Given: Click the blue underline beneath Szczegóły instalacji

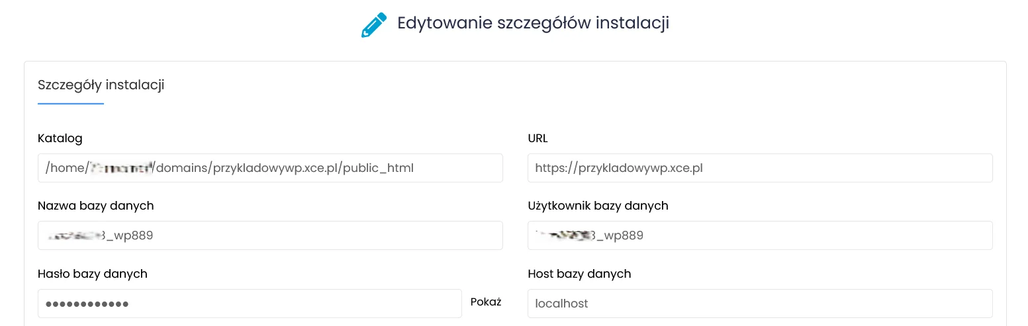Looking at the screenshot, I should point(71,104).
